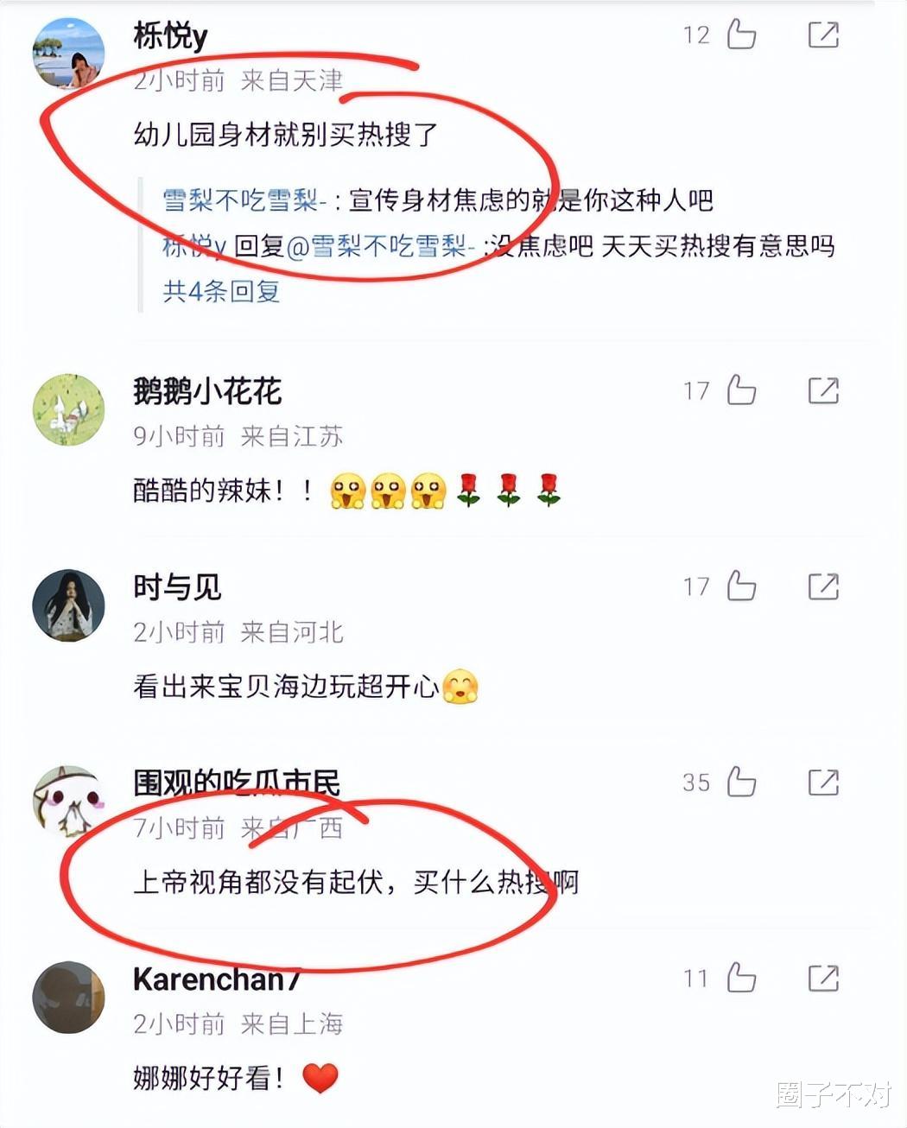This screenshot has height=1128, width=907.
Task: Open 围观的吃瓜市民 avatar
Action: (68, 802)
